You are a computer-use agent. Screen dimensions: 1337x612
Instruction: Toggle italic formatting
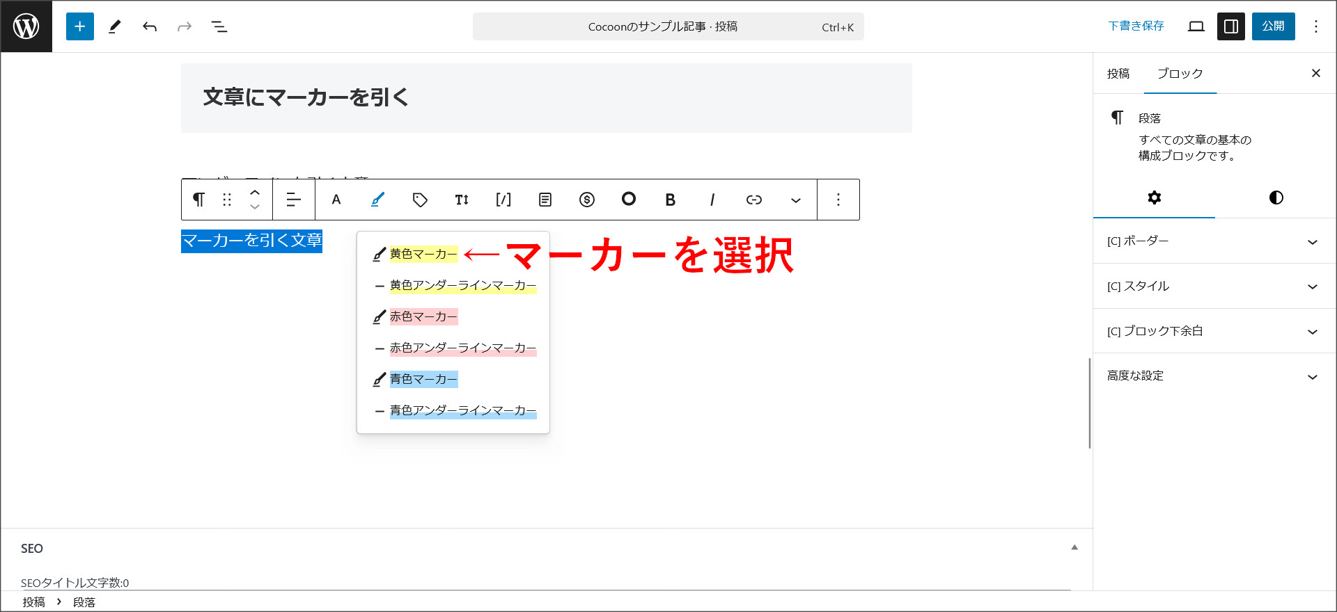click(x=712, y=200)
